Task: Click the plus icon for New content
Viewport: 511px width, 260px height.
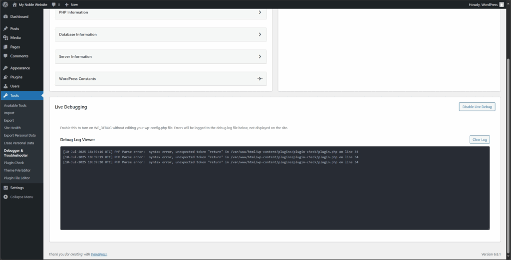Action: coord(66,4)
